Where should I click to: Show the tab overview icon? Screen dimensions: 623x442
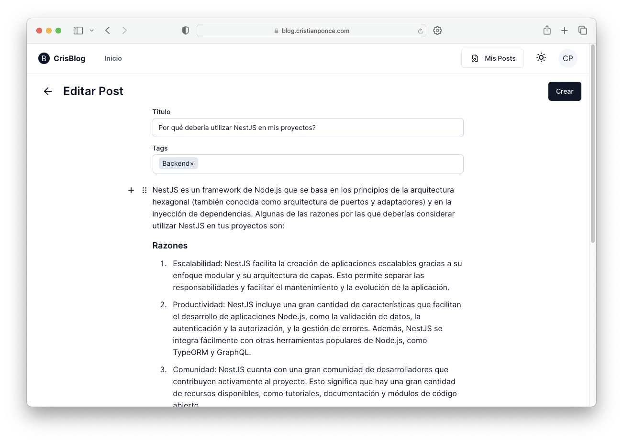pyautogui.click(x=583, y=31)
